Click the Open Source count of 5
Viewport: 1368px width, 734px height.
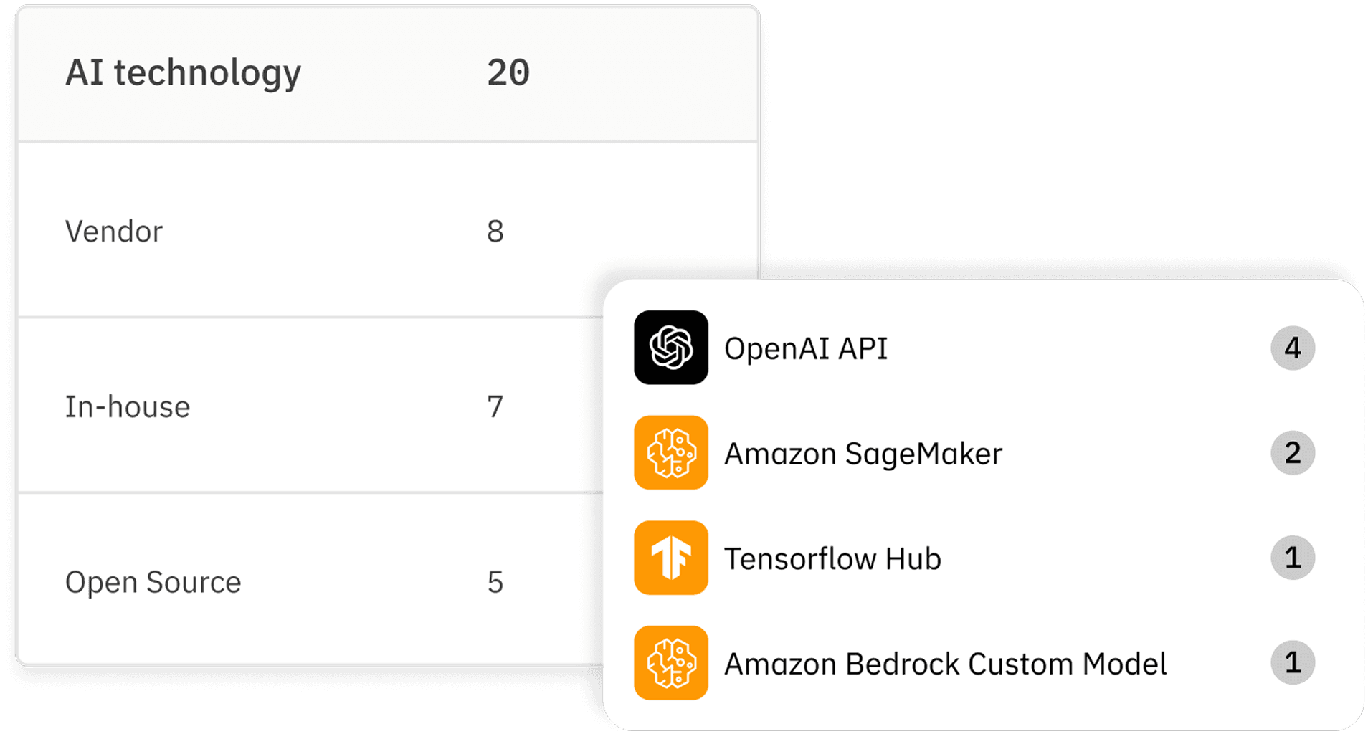click(495, 582)
